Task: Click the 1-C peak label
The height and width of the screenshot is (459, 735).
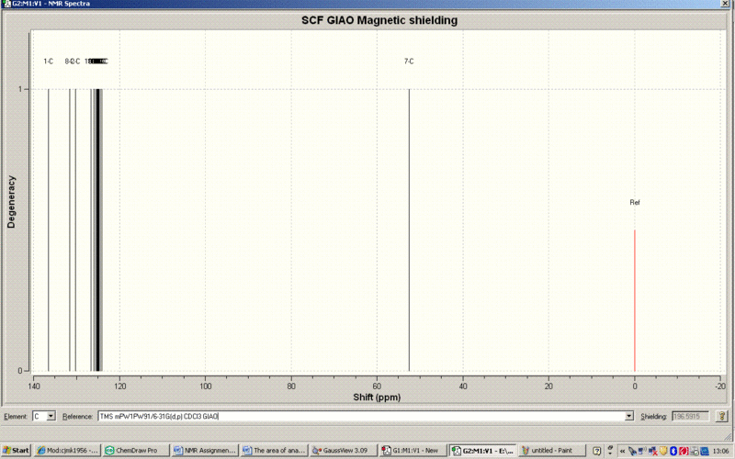Action: pos(49,62)
